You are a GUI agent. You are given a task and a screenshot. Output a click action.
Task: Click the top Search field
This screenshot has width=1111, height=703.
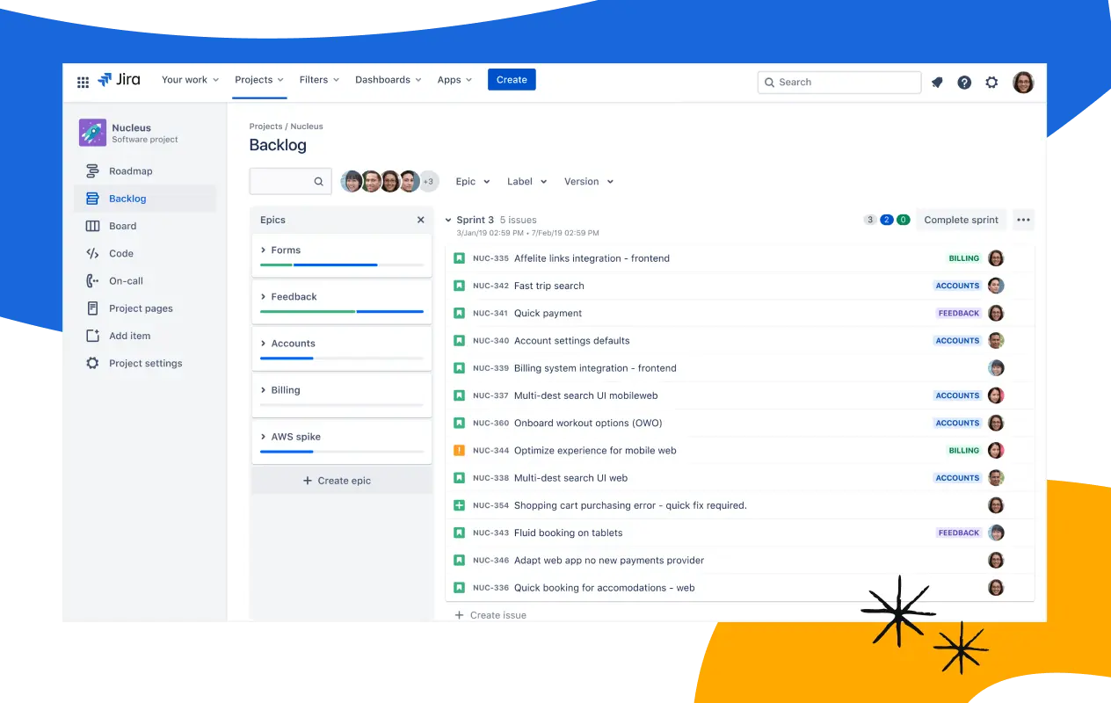tap(839, 82)
